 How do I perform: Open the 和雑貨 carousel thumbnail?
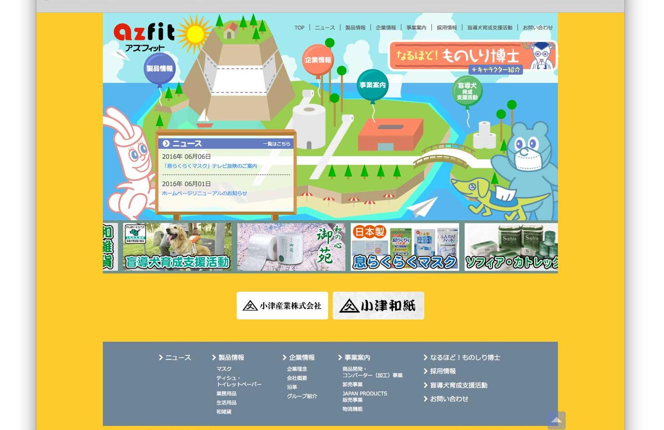click(110, 247)
